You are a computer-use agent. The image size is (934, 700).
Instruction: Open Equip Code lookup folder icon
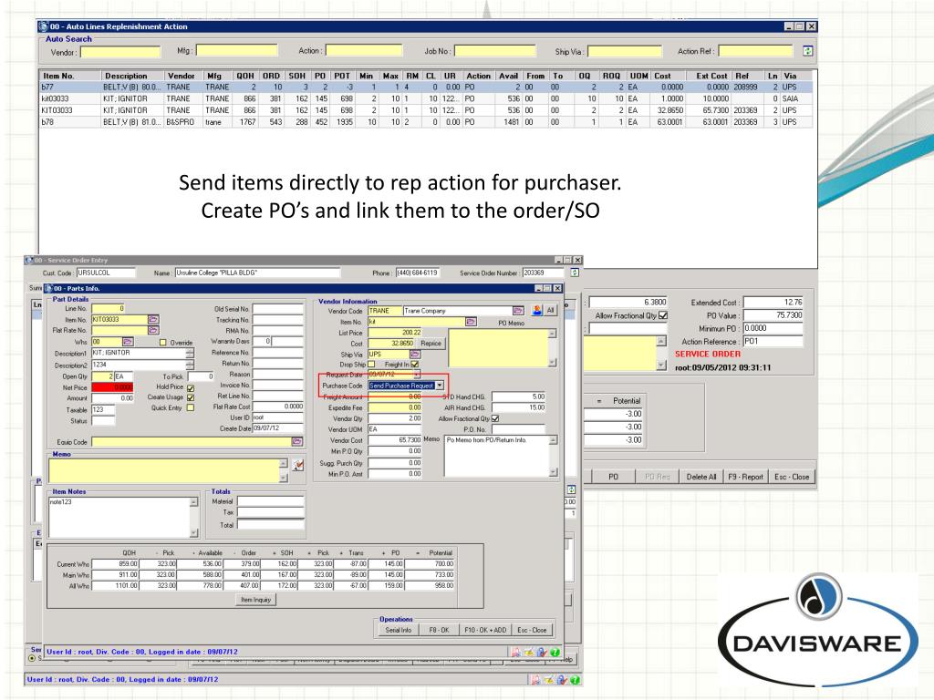pyautogui.click(x=296, y=442)
